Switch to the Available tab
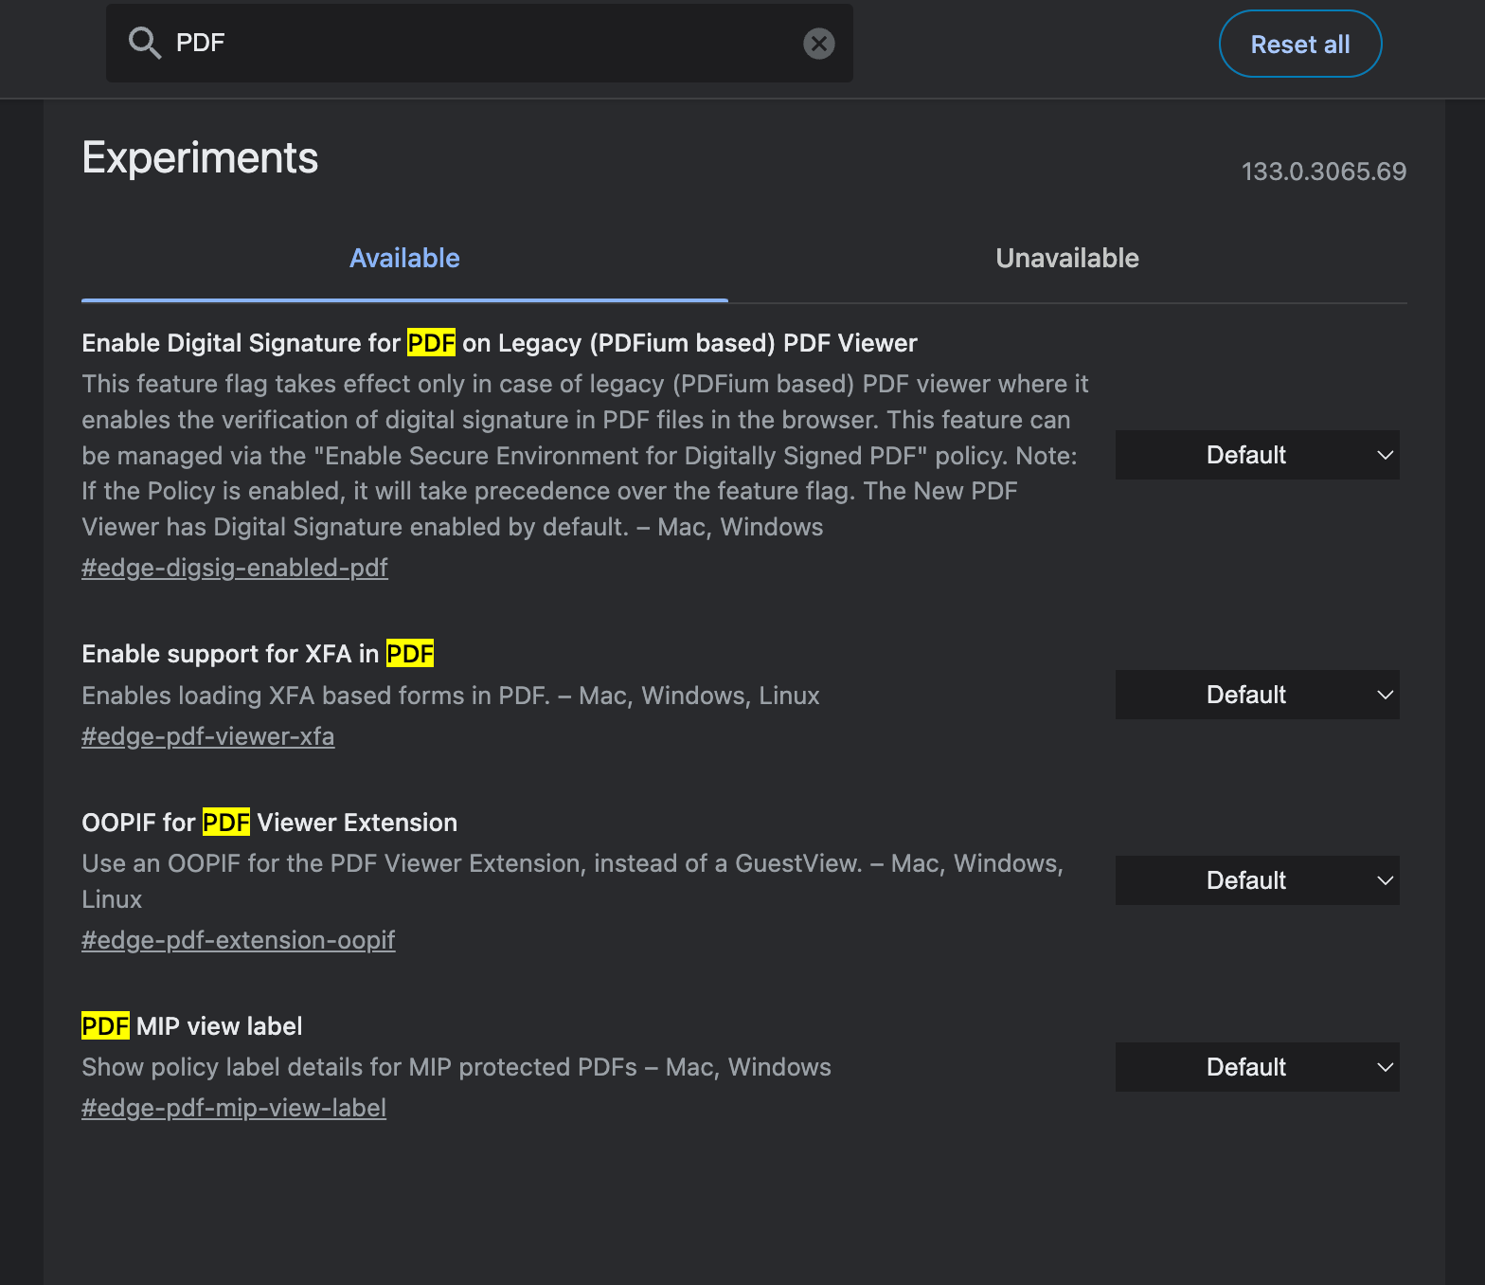The width and height of the screenshot is (1485, 1285). point(404,259)
